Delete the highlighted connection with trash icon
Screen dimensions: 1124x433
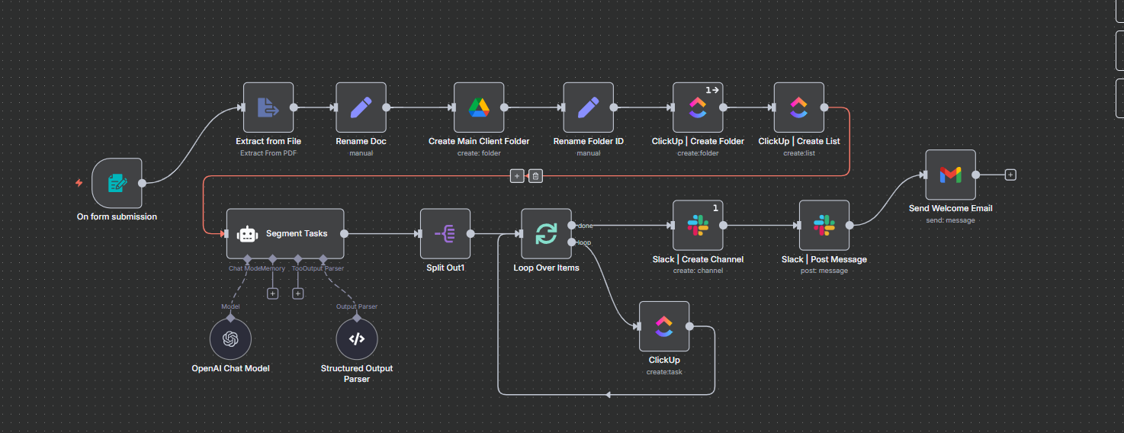tap(535, 176)
